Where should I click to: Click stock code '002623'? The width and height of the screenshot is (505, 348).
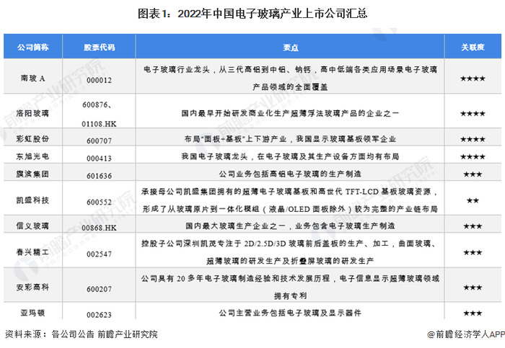(100, 315)
